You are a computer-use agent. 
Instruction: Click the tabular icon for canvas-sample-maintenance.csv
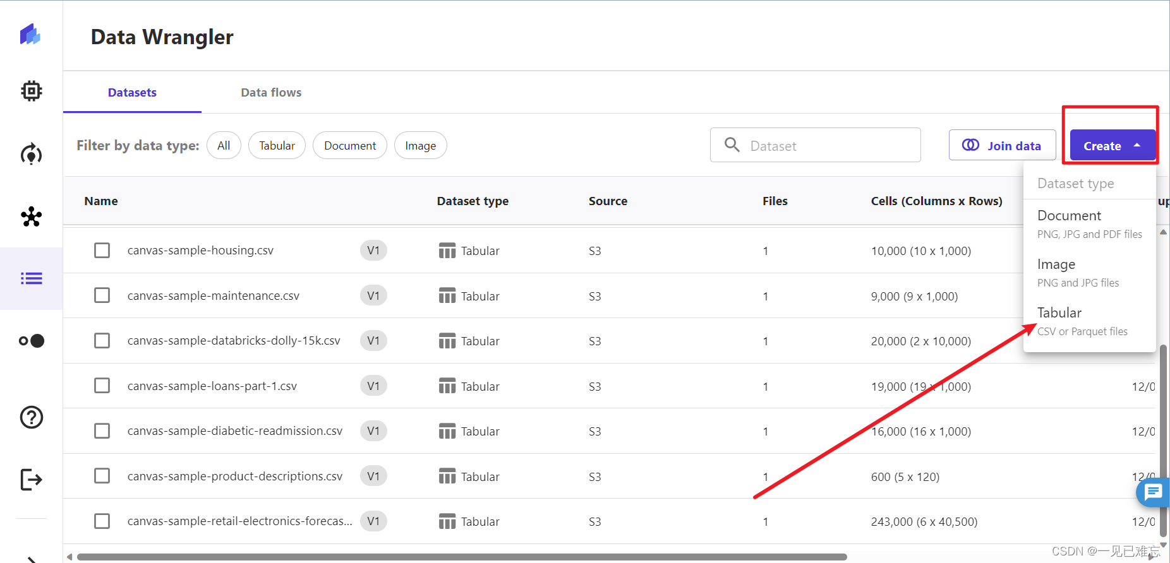click(447, 295)
